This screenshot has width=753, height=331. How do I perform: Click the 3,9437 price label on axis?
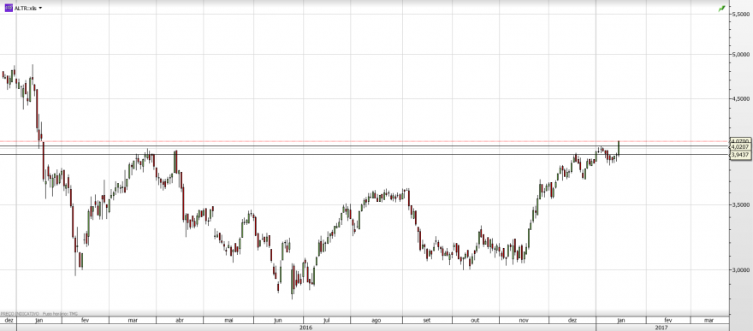pos(740,155)
